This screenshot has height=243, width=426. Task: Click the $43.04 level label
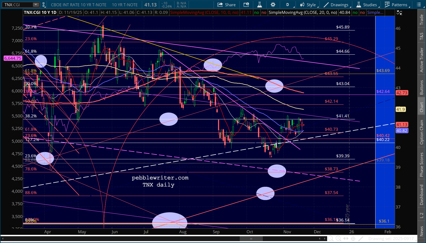click(343, 84)
